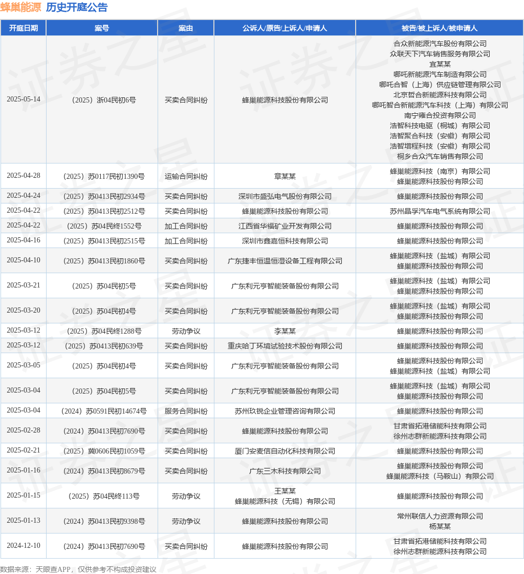Click date cell 2025-04-24
This screenshot has height=574, width=524.
(x=24, y=195)
